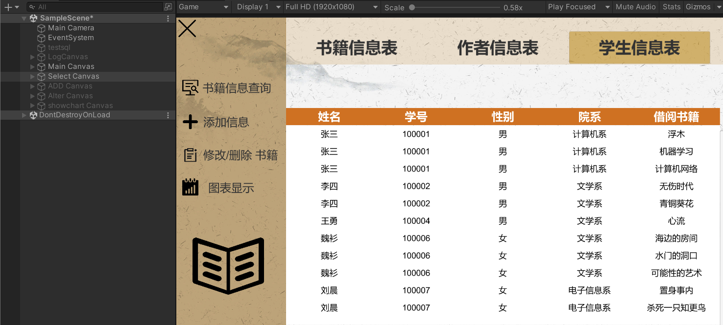
Task: Click the 王勇 name cell
Action: point(329,221)
